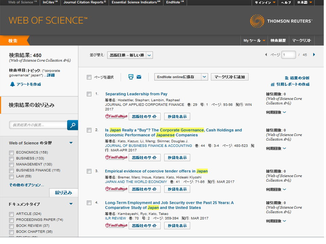
Task: Check the ページを選択 select page checkbox
Action: click(89, 77)
